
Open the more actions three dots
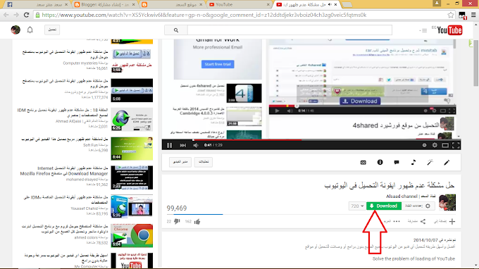coord(397,221)
